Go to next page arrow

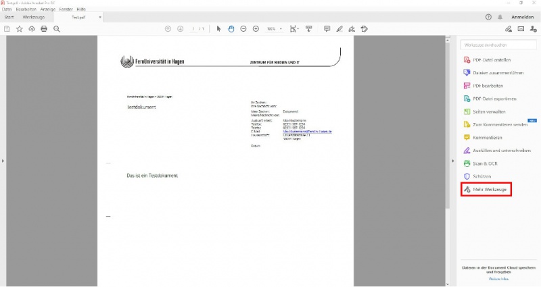(180, 29)
